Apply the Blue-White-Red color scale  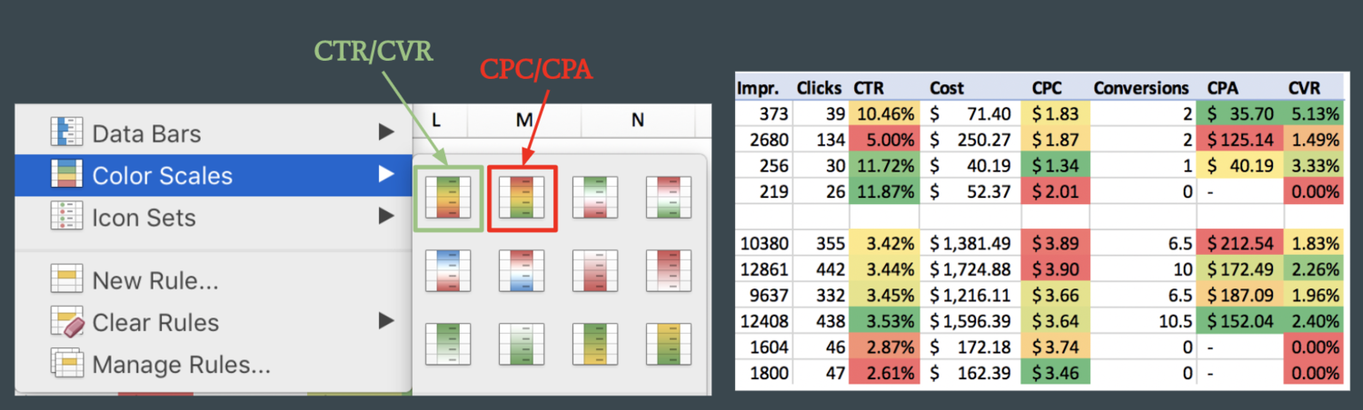tap(448, 270)
